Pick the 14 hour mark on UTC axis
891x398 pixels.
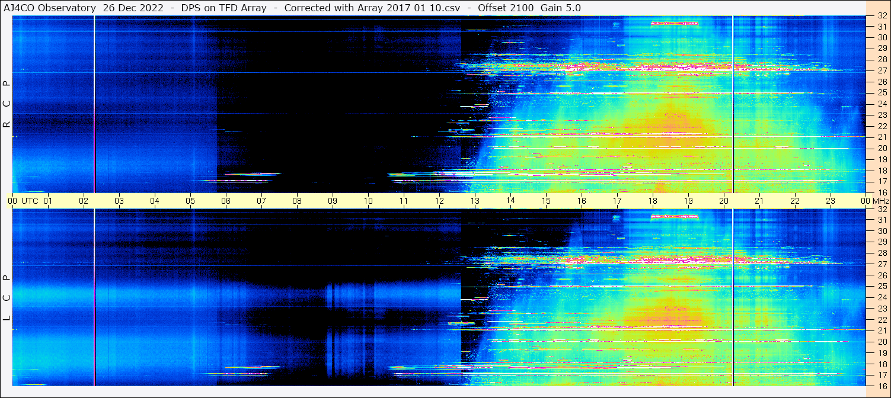pos(510,201)
